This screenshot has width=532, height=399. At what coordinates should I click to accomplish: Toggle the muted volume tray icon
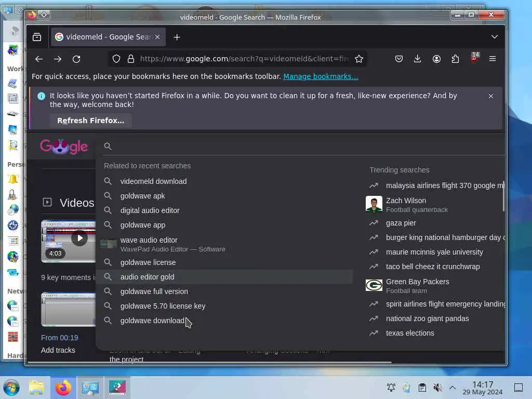coord(437,388)
